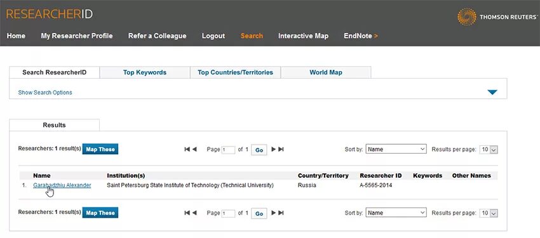540x238 pixels.
Task: Click the ResearcherID logo
Action: 50,14
